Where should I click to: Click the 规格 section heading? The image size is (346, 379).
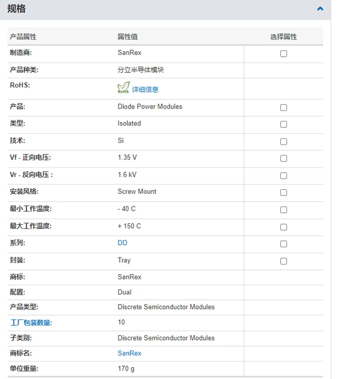[16, 9]
